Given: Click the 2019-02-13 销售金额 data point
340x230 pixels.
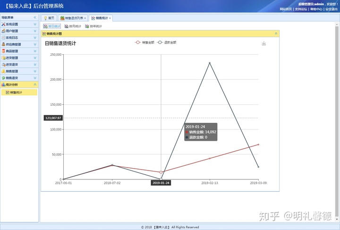Looking at the screenshot, I should tap(210, 159).
